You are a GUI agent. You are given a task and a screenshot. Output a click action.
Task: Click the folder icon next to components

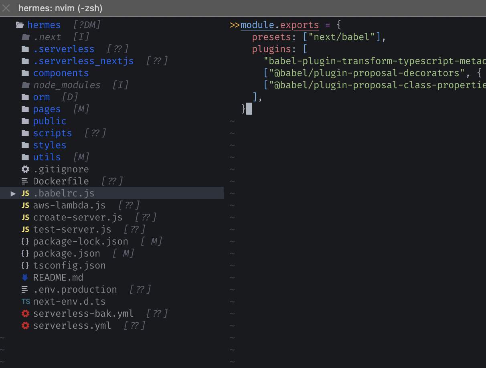[25, 73]
